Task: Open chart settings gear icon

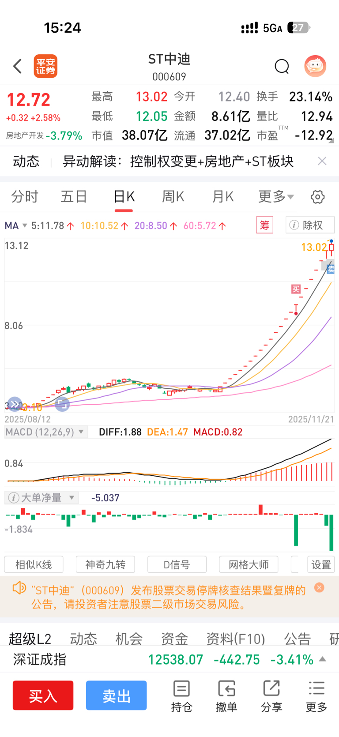Action: pos(317,197)
